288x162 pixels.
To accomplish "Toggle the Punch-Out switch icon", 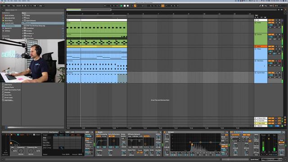I will 166,6.
